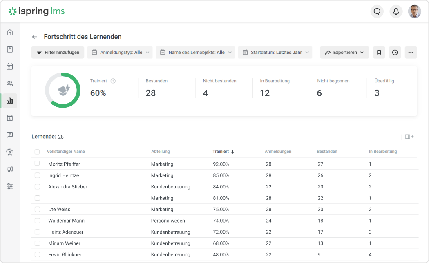Toggle the select-all checkbox in the table header
This screenshot has height=263, width=429.
pos(37,151)
